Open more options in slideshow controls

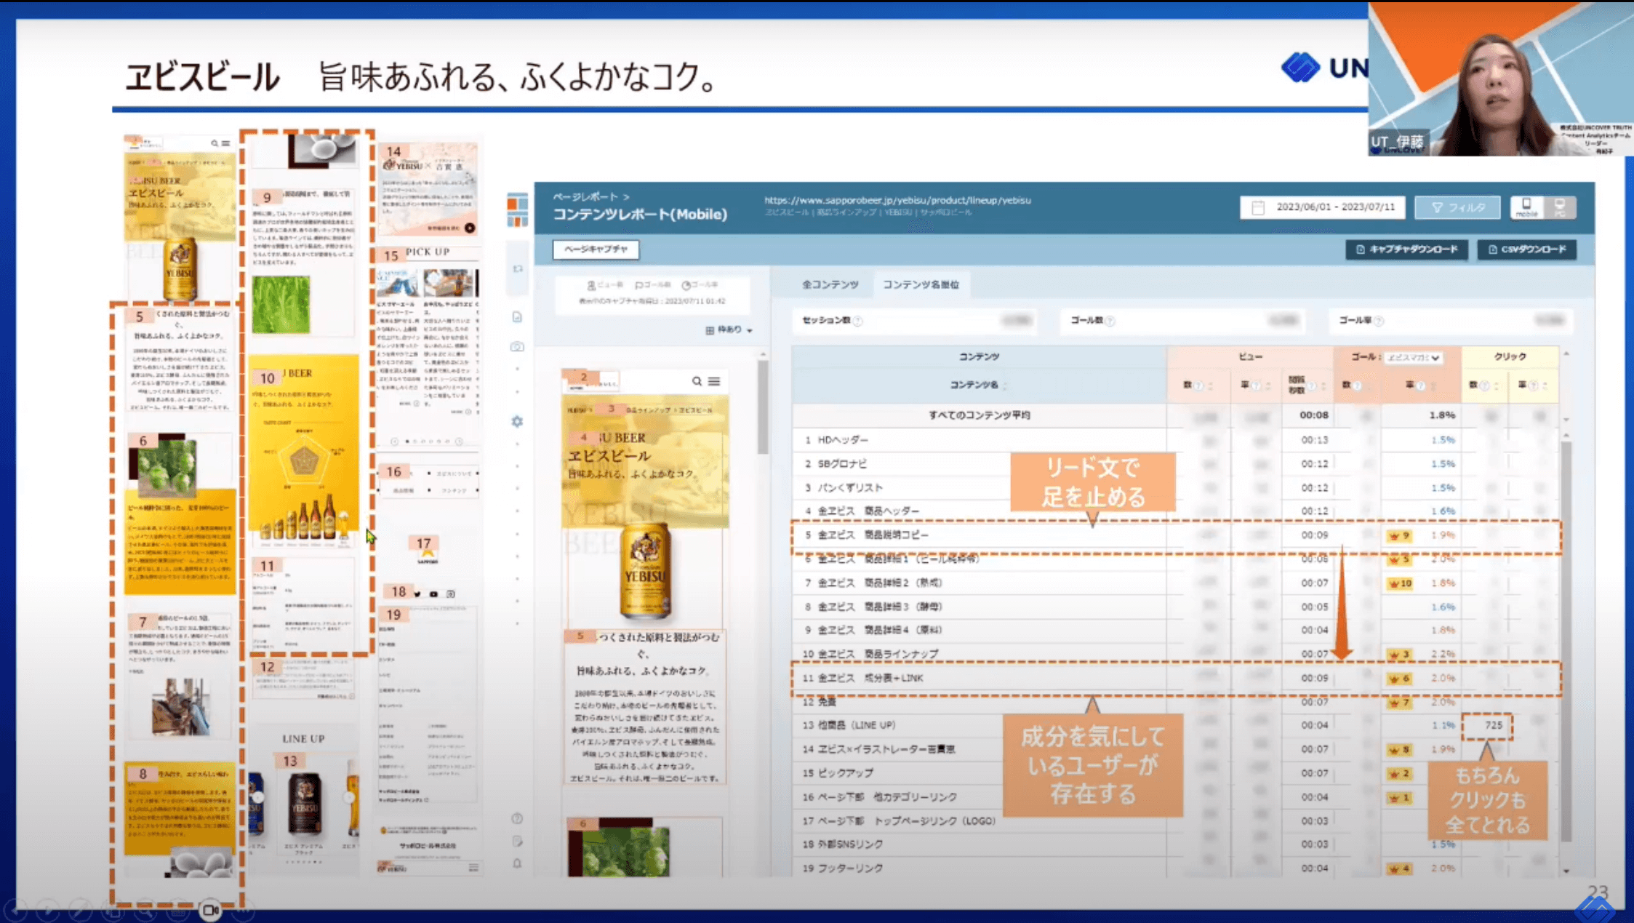[x=244, y=909]
